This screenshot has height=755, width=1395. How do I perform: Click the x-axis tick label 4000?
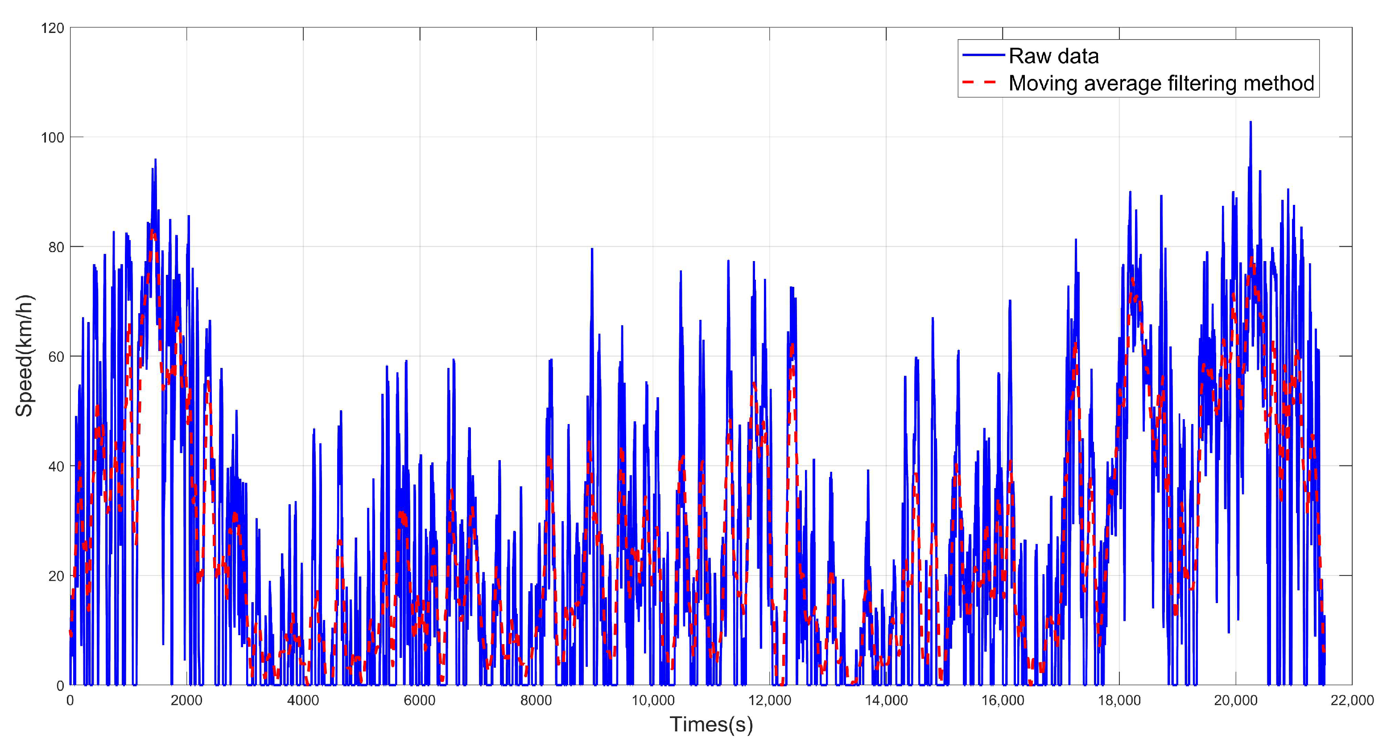303,700
